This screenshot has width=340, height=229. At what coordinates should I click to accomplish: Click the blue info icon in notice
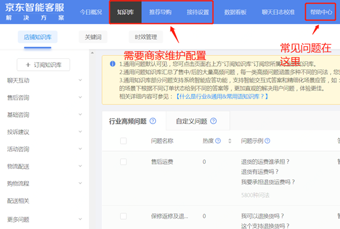tap(112, 64)
